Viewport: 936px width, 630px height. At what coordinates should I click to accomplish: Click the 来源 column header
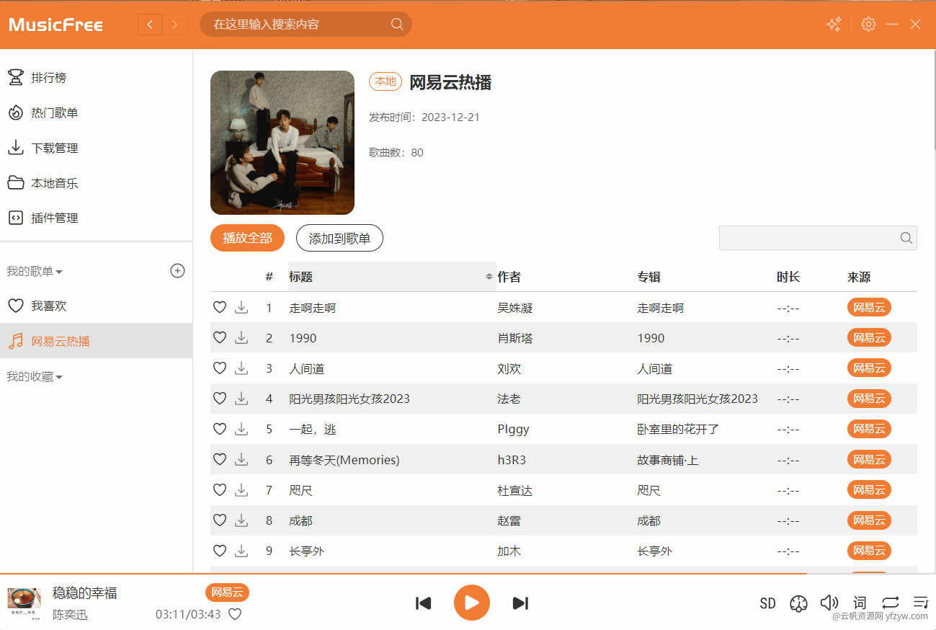[859, 277]
